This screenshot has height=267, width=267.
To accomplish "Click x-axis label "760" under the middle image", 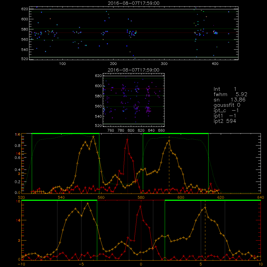I will pyautogui.click(x=111, y=131).
